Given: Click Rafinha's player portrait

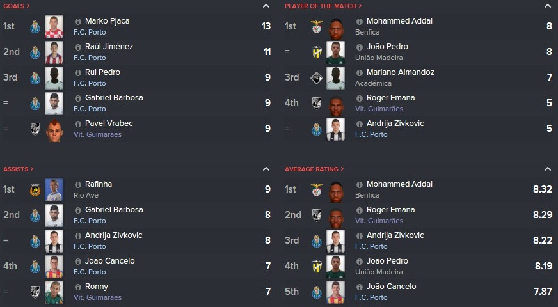Looking at the screenshot, I should (54, 190).
